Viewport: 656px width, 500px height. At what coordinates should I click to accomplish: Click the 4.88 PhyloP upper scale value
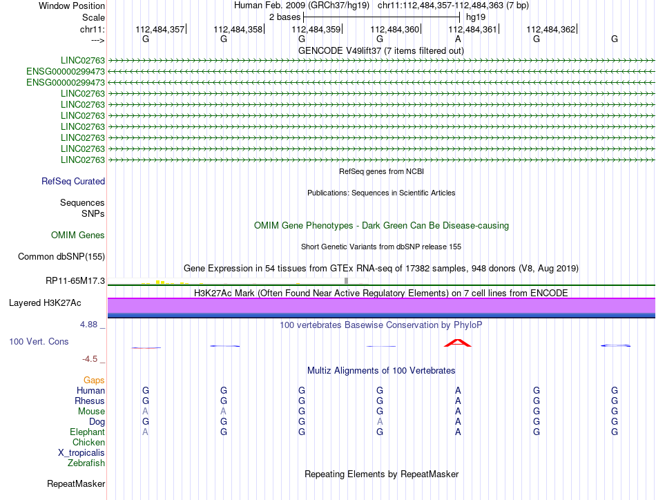[88, 325]
